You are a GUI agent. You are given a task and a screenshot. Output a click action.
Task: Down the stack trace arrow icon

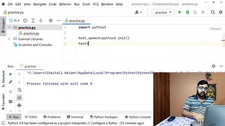19,82
